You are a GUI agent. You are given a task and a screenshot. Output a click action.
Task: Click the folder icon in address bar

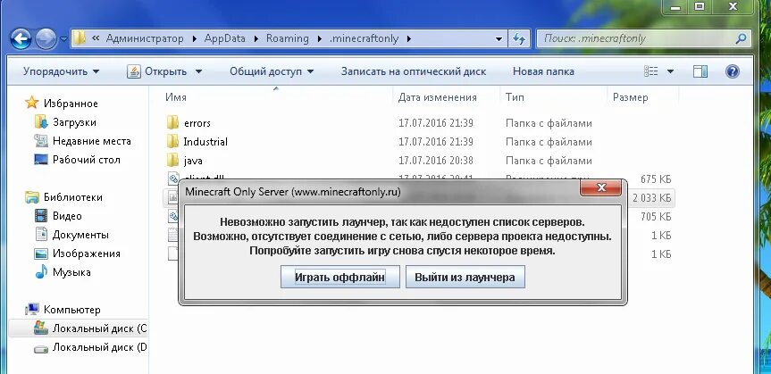point(80,38)
